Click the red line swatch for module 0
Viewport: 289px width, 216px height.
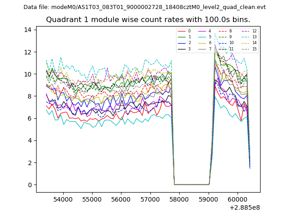point(181,31)
